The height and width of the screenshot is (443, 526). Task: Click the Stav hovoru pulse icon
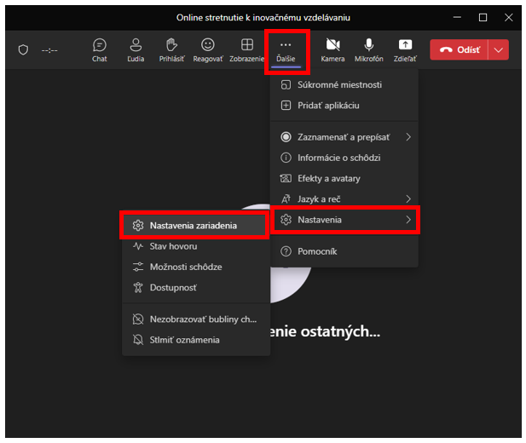[x=138, y=246]
